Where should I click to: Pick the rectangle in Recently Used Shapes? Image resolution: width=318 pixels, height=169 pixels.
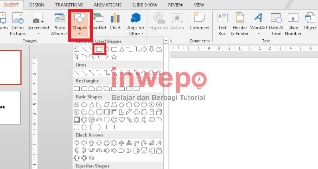99,49
